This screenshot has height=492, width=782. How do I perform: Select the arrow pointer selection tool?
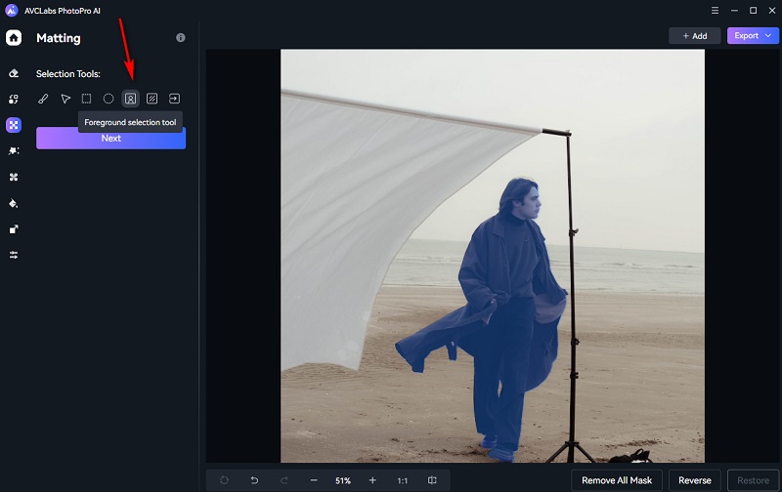coord(65,99)
